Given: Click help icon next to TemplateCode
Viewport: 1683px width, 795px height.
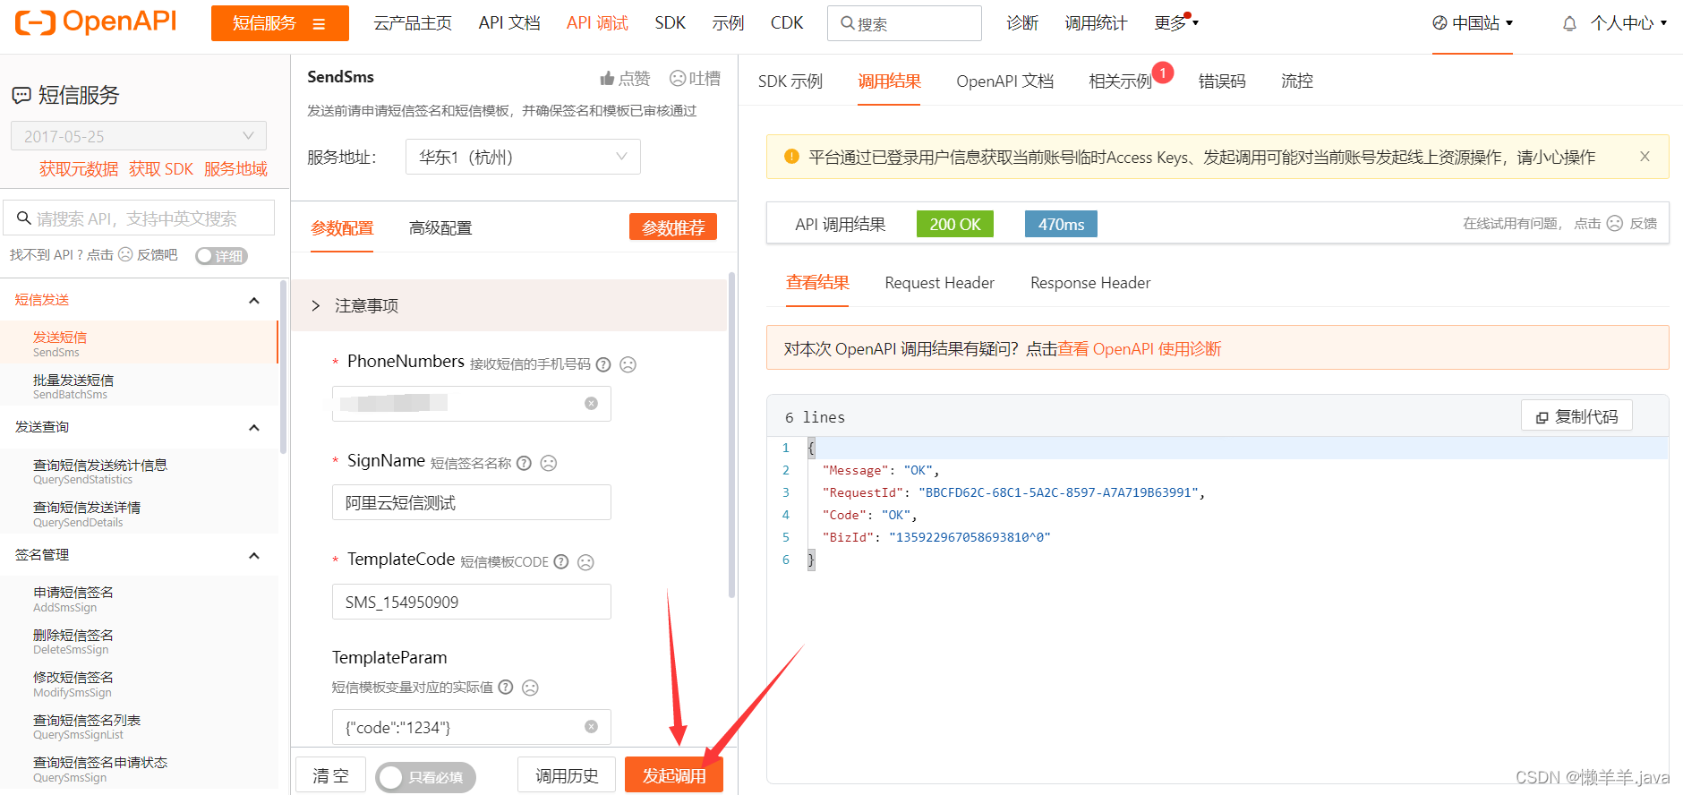Looking at the screenshot, I should [x=561, y=562].
